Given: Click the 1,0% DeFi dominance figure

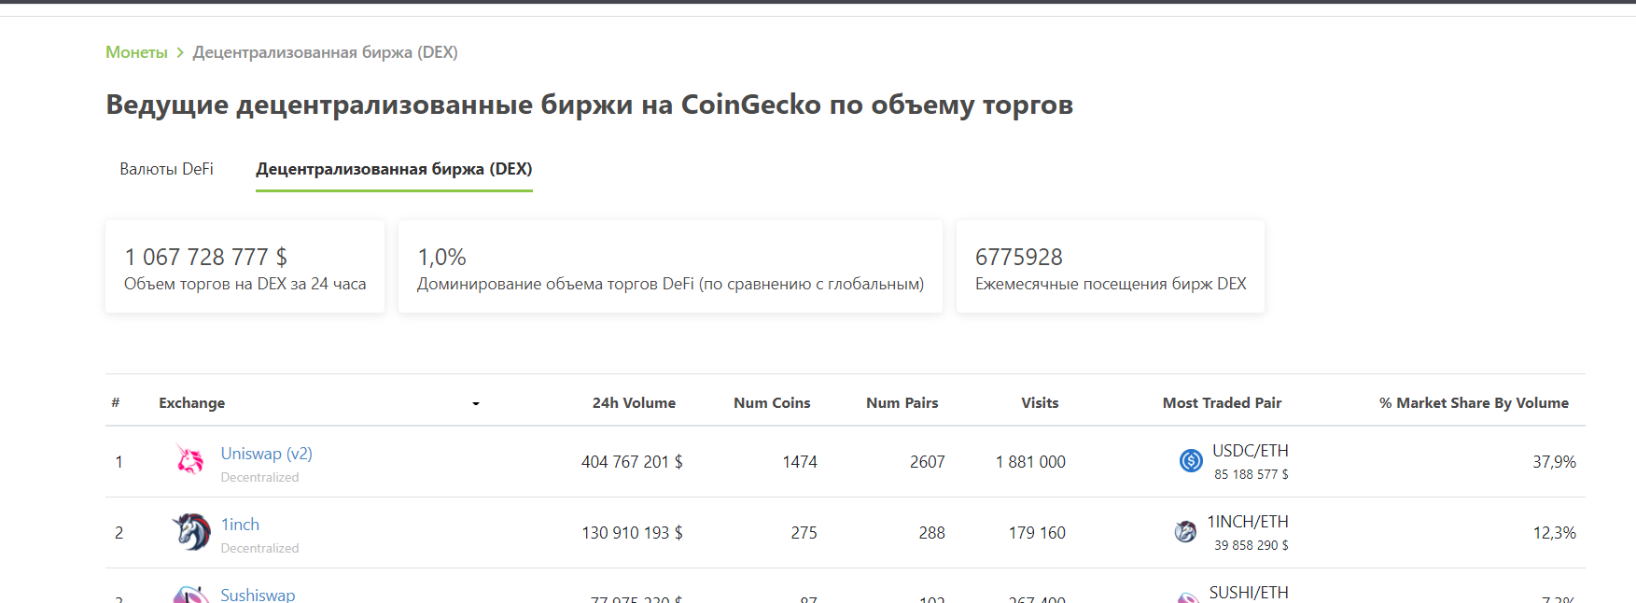Looking at the screenshot, I should point(441,257).
